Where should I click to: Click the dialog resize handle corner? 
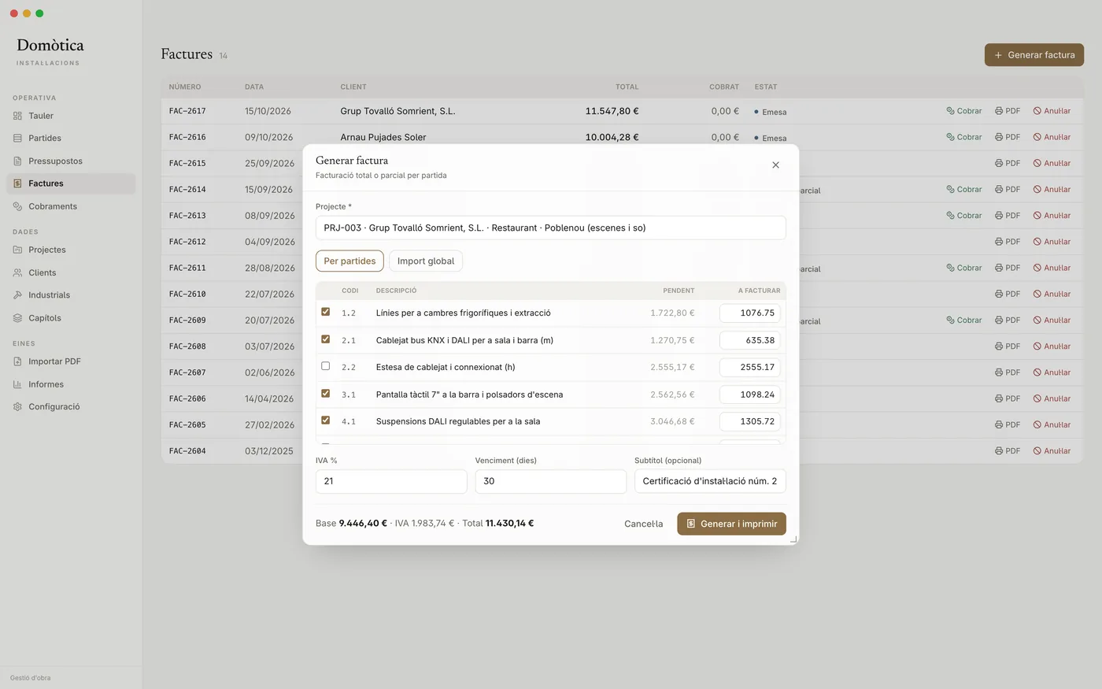coord(793,539)
